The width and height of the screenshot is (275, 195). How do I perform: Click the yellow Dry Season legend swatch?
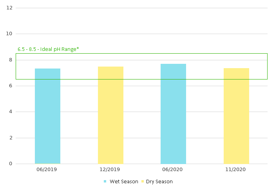pos(143,181)
